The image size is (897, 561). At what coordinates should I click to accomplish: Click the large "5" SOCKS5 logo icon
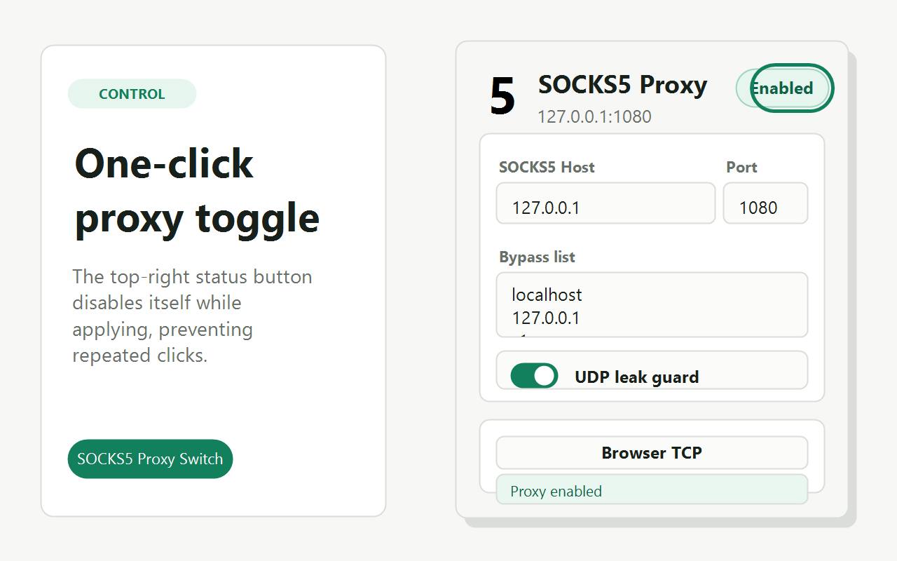[x=502, y=96]
